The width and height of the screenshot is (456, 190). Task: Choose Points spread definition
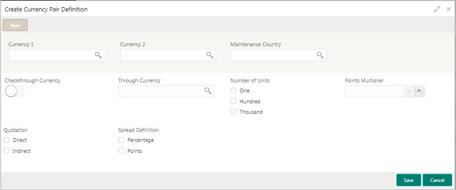click(x=121, y=151)
